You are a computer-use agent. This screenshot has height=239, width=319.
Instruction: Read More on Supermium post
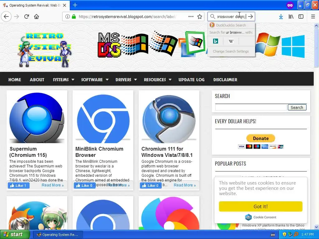coord(52,185)
